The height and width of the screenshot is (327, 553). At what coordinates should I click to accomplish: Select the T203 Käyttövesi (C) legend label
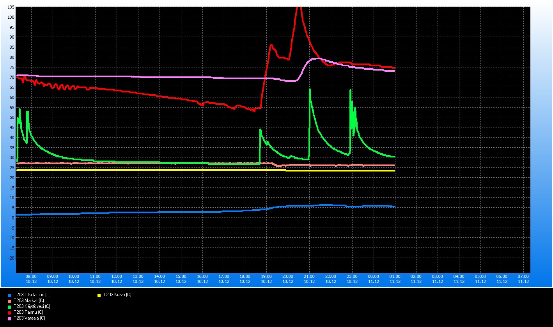click(x=32, y=307)
